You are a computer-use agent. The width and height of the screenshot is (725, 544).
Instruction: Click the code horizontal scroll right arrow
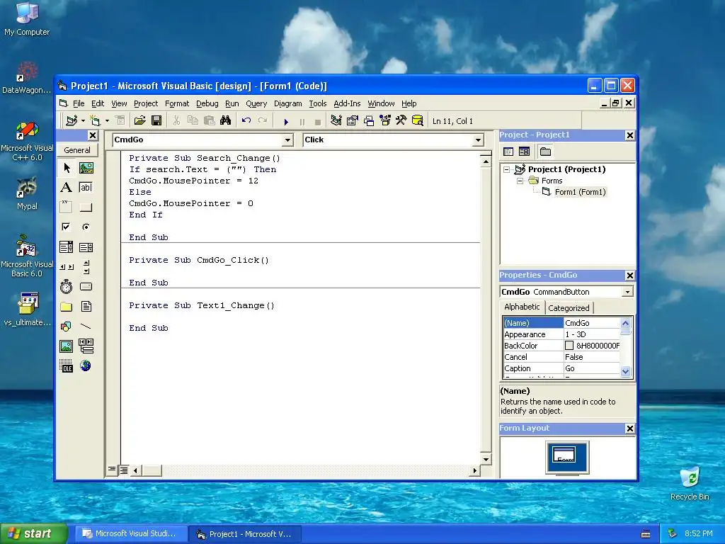[x=474, y=470]
